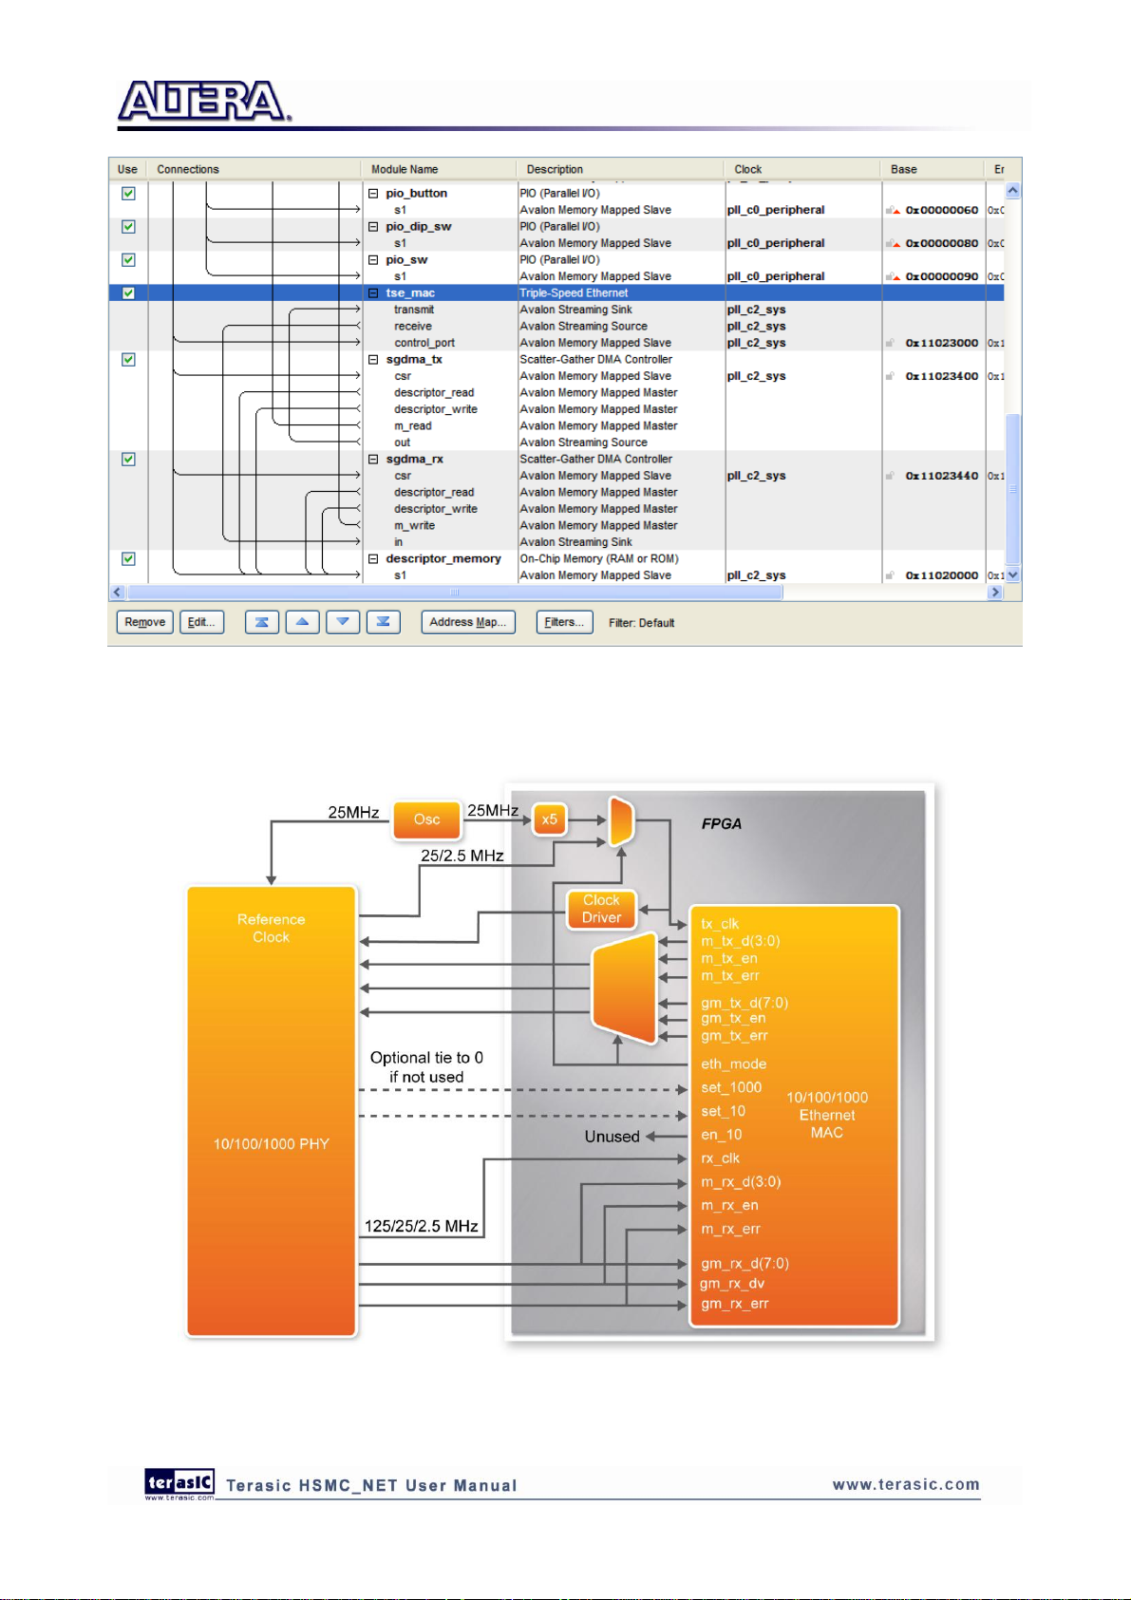Click the vertical scrollbar down arrow
Image resolution: width=1131 pixels, height=1600 pixels.
pyautogui.click(x=1013, y=574)
